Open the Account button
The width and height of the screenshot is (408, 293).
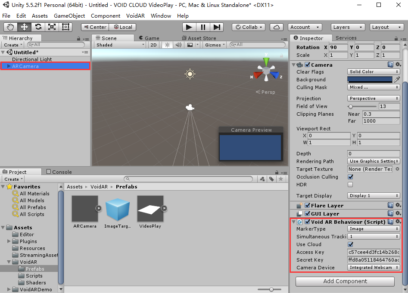click(x=305, y=27)
